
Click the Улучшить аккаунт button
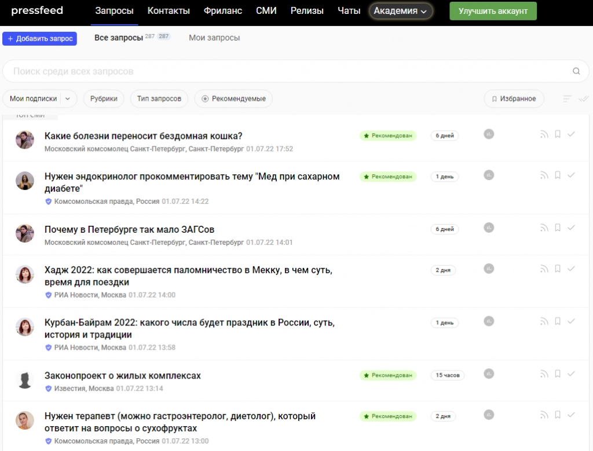click(493, 12)
